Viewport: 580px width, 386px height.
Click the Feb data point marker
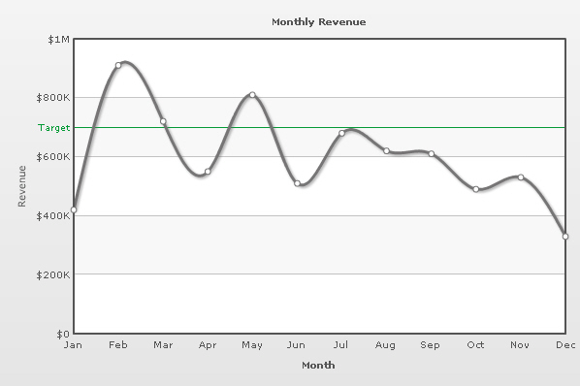[118, 65]
